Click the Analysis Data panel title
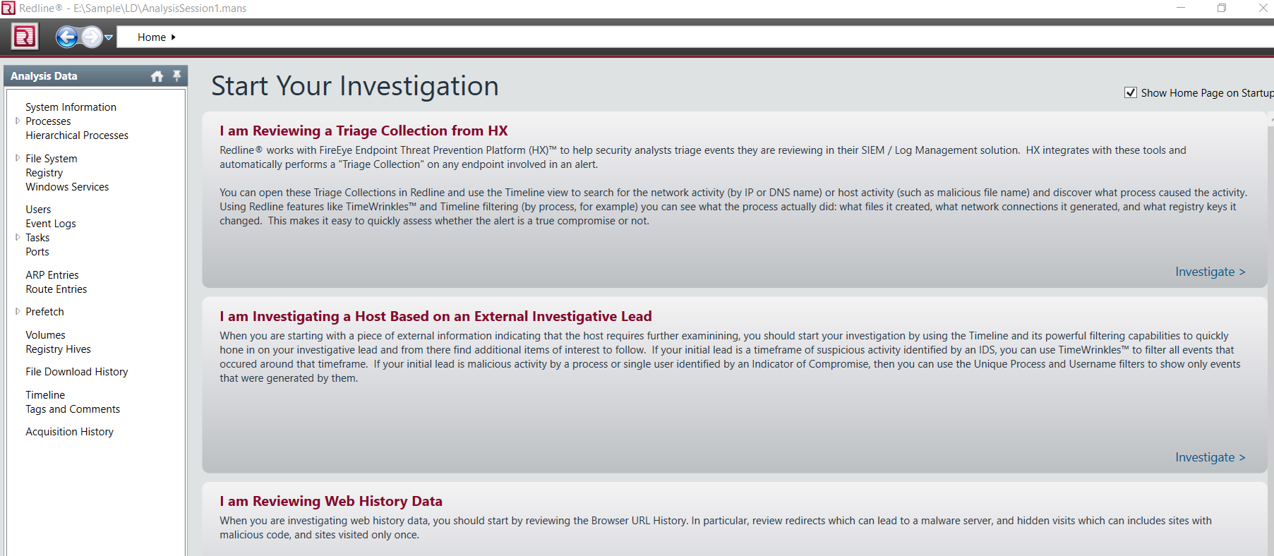This screenshot has width=1274, height=556. pos(44,76)
